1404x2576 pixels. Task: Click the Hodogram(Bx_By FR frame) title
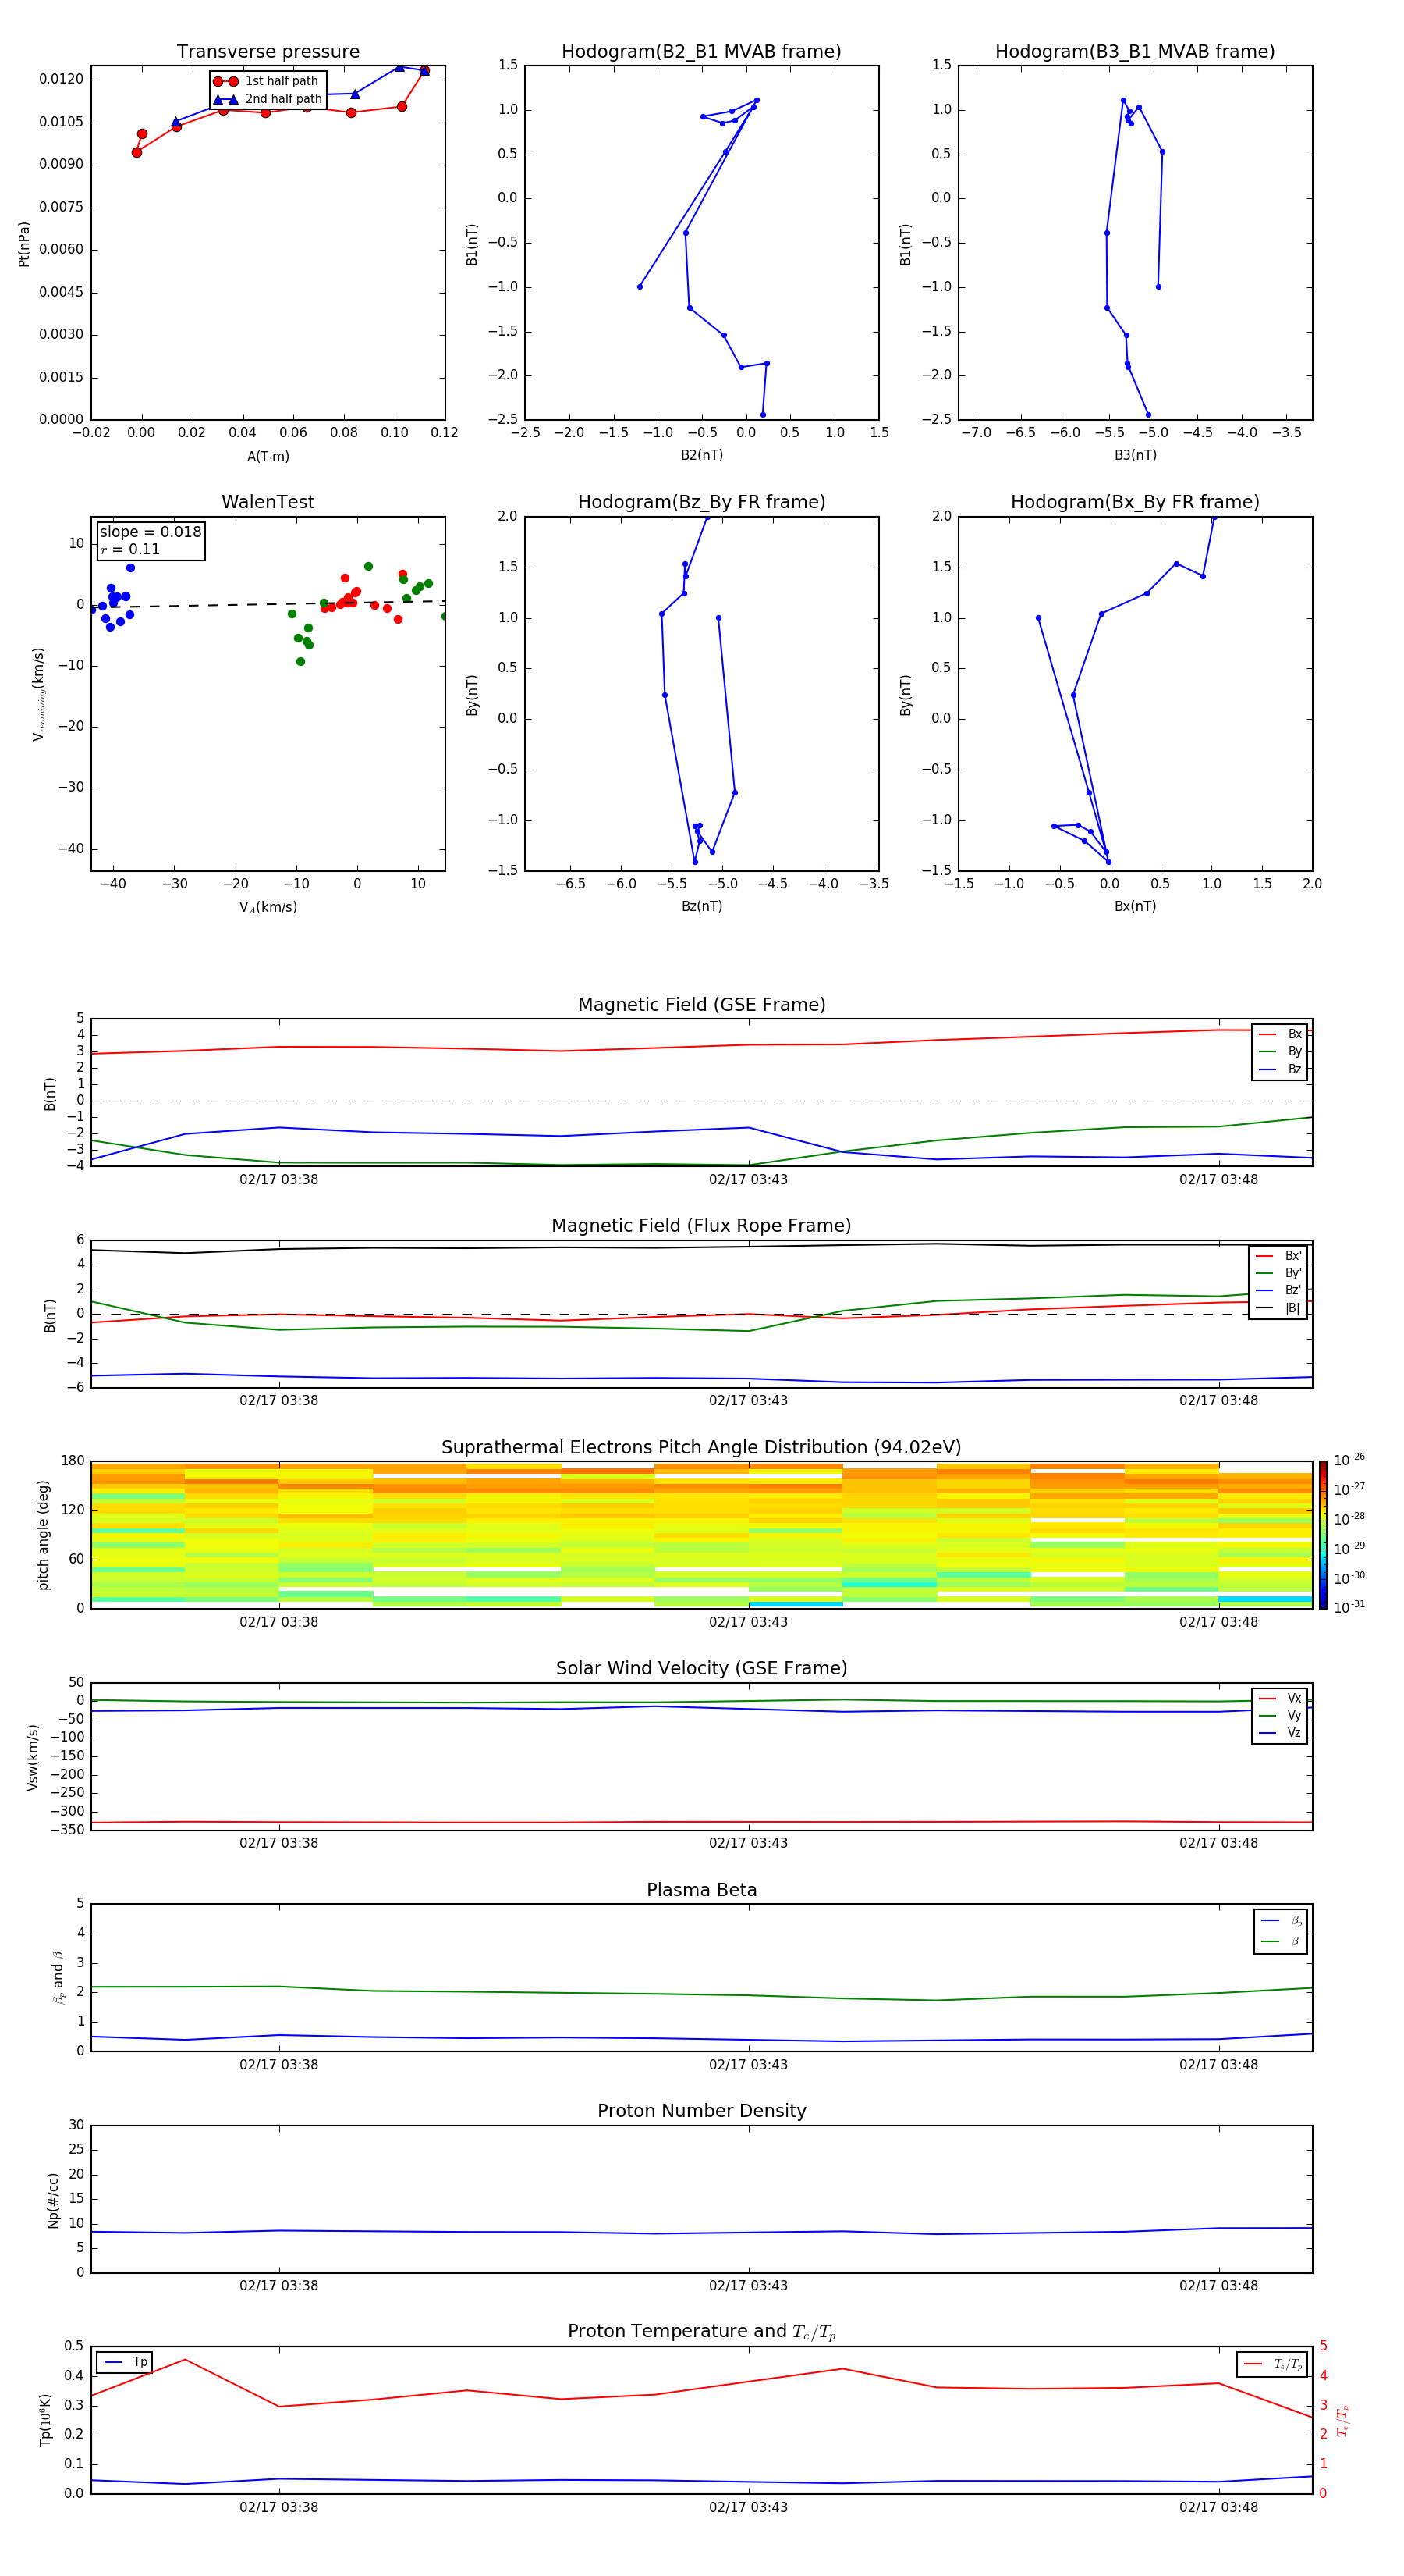pos(1135,502)
